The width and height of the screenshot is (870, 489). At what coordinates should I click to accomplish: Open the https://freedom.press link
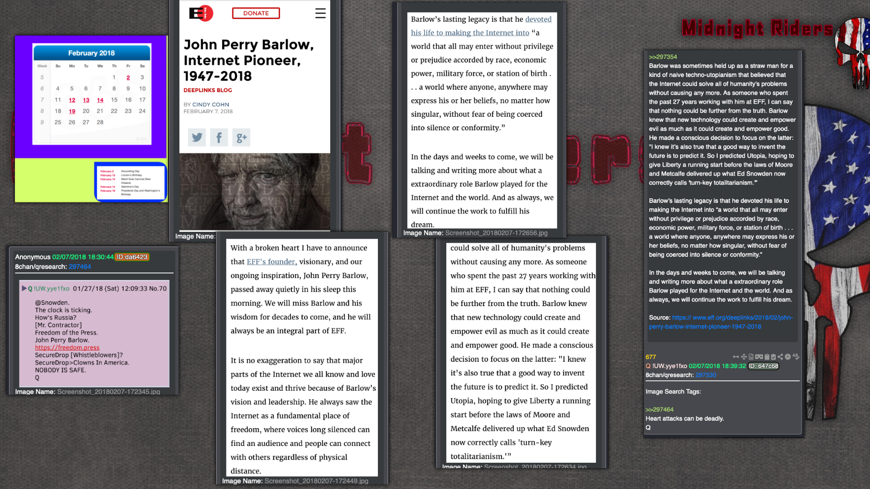(x=67, y=348)
